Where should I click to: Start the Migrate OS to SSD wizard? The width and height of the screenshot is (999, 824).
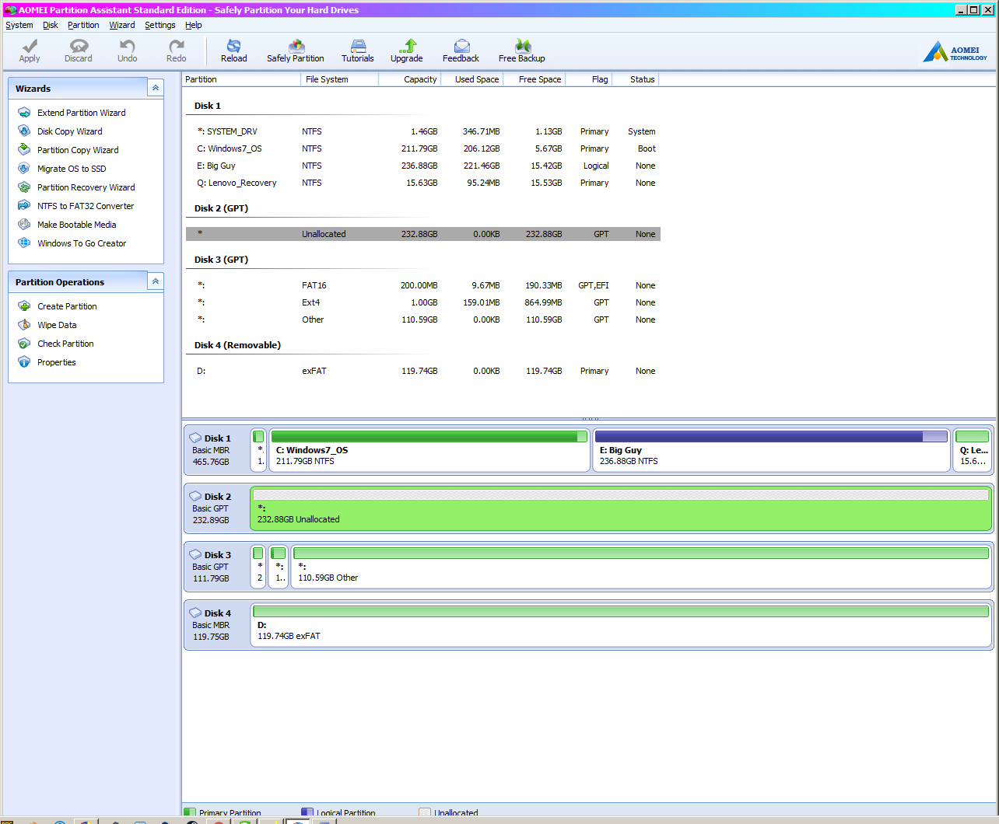pyautogui.click(x=72, y=169)
